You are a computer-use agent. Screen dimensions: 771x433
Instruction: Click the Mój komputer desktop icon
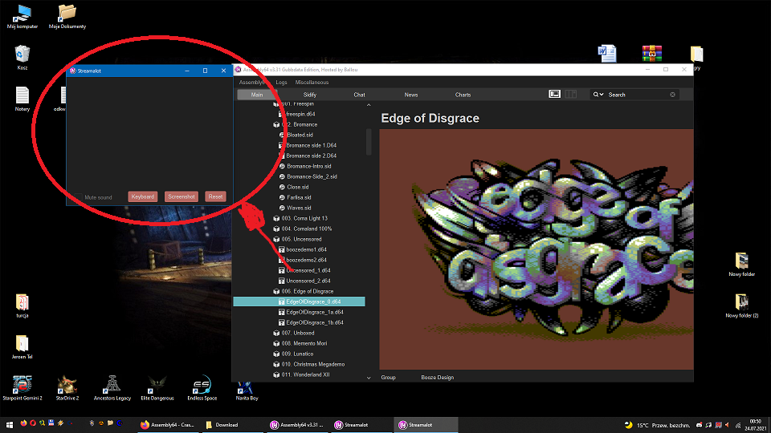pyautogui.click(x=22, y=16)
